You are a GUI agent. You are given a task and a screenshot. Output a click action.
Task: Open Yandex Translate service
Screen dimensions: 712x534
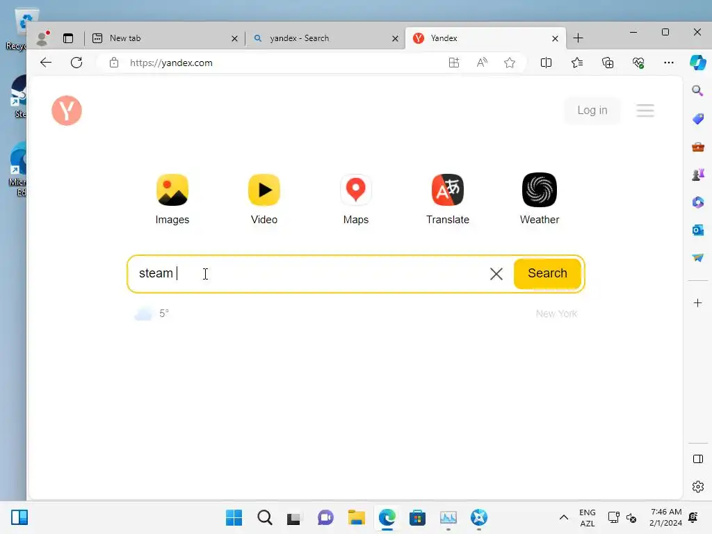click(x=448, y=199)
